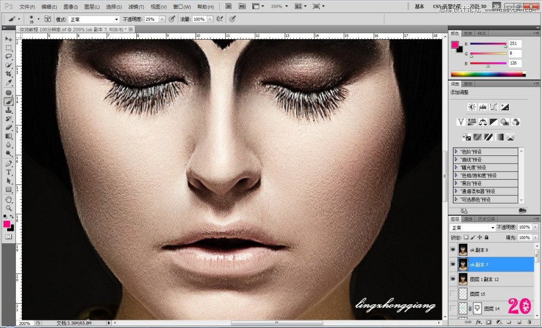Add a Brightness/Contrast adjustment
Image resolution: width=542 pixels, height=328 pixels.
point(472,107)
